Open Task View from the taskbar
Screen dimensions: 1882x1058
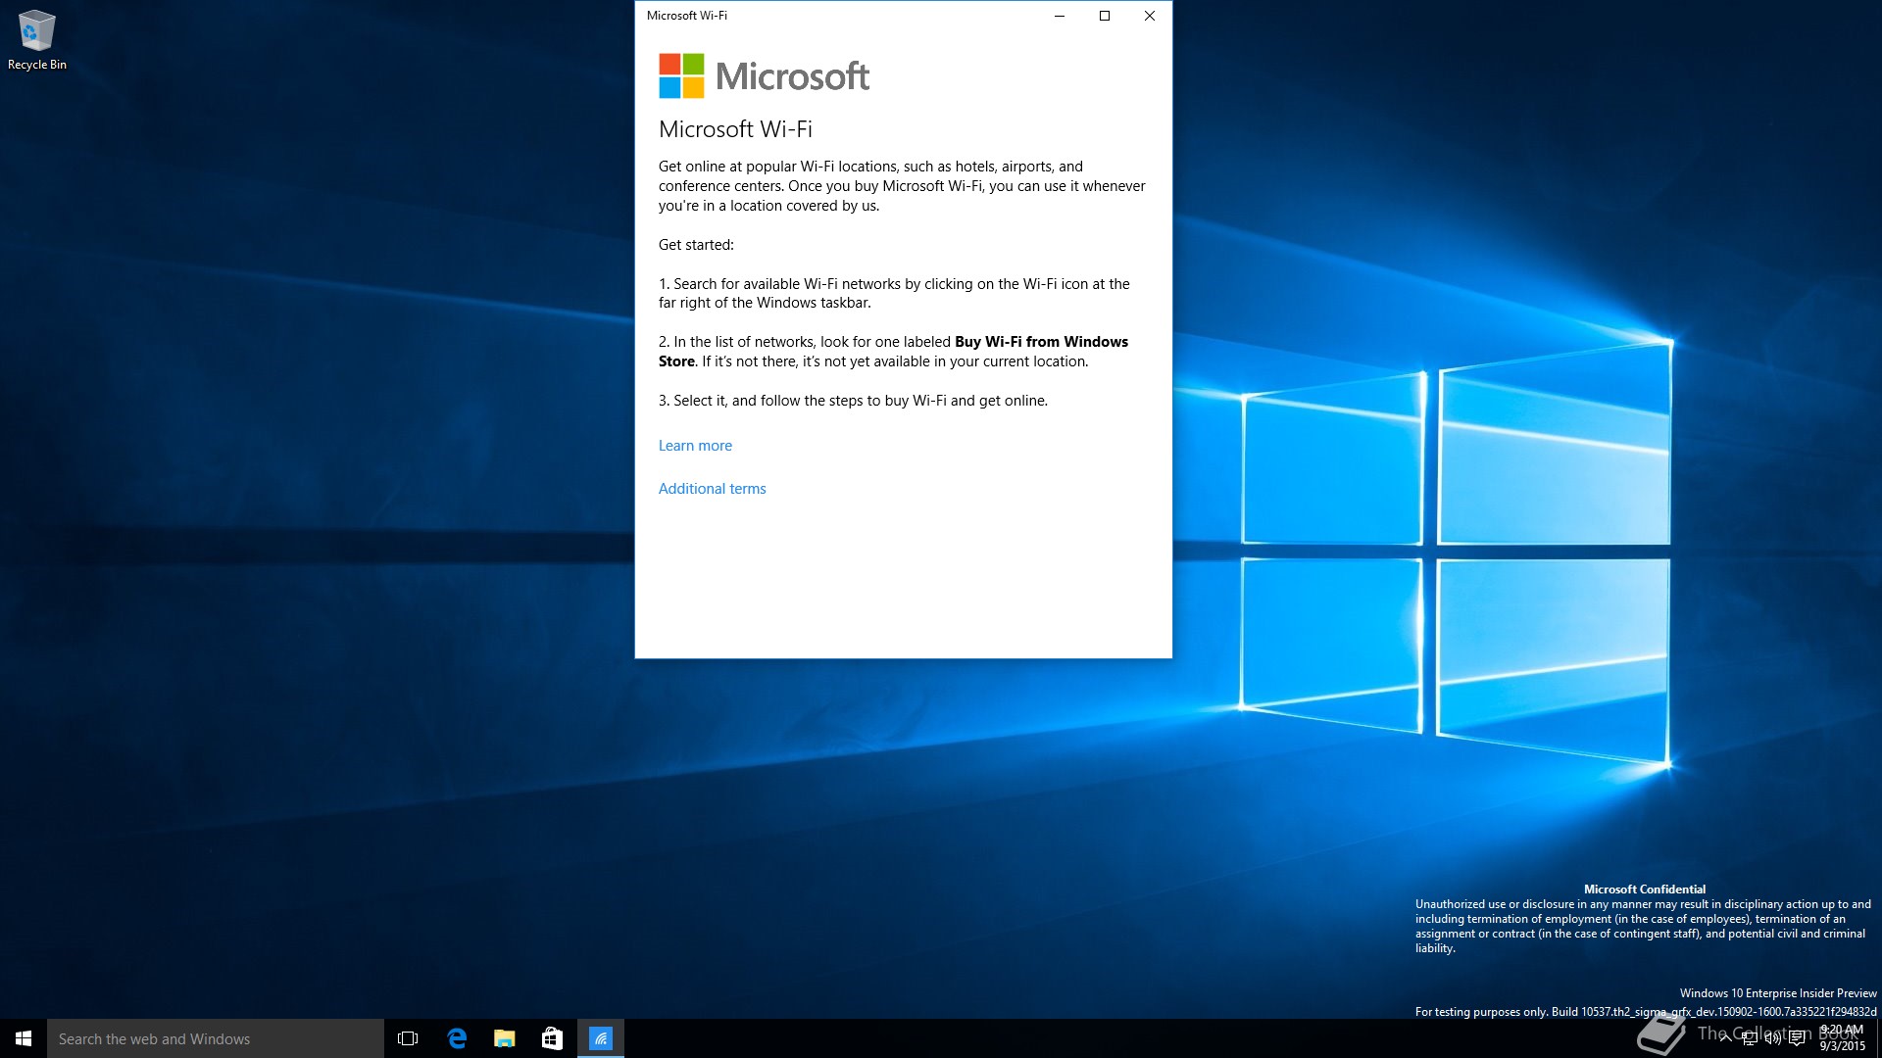click(x=408, y=1038)
